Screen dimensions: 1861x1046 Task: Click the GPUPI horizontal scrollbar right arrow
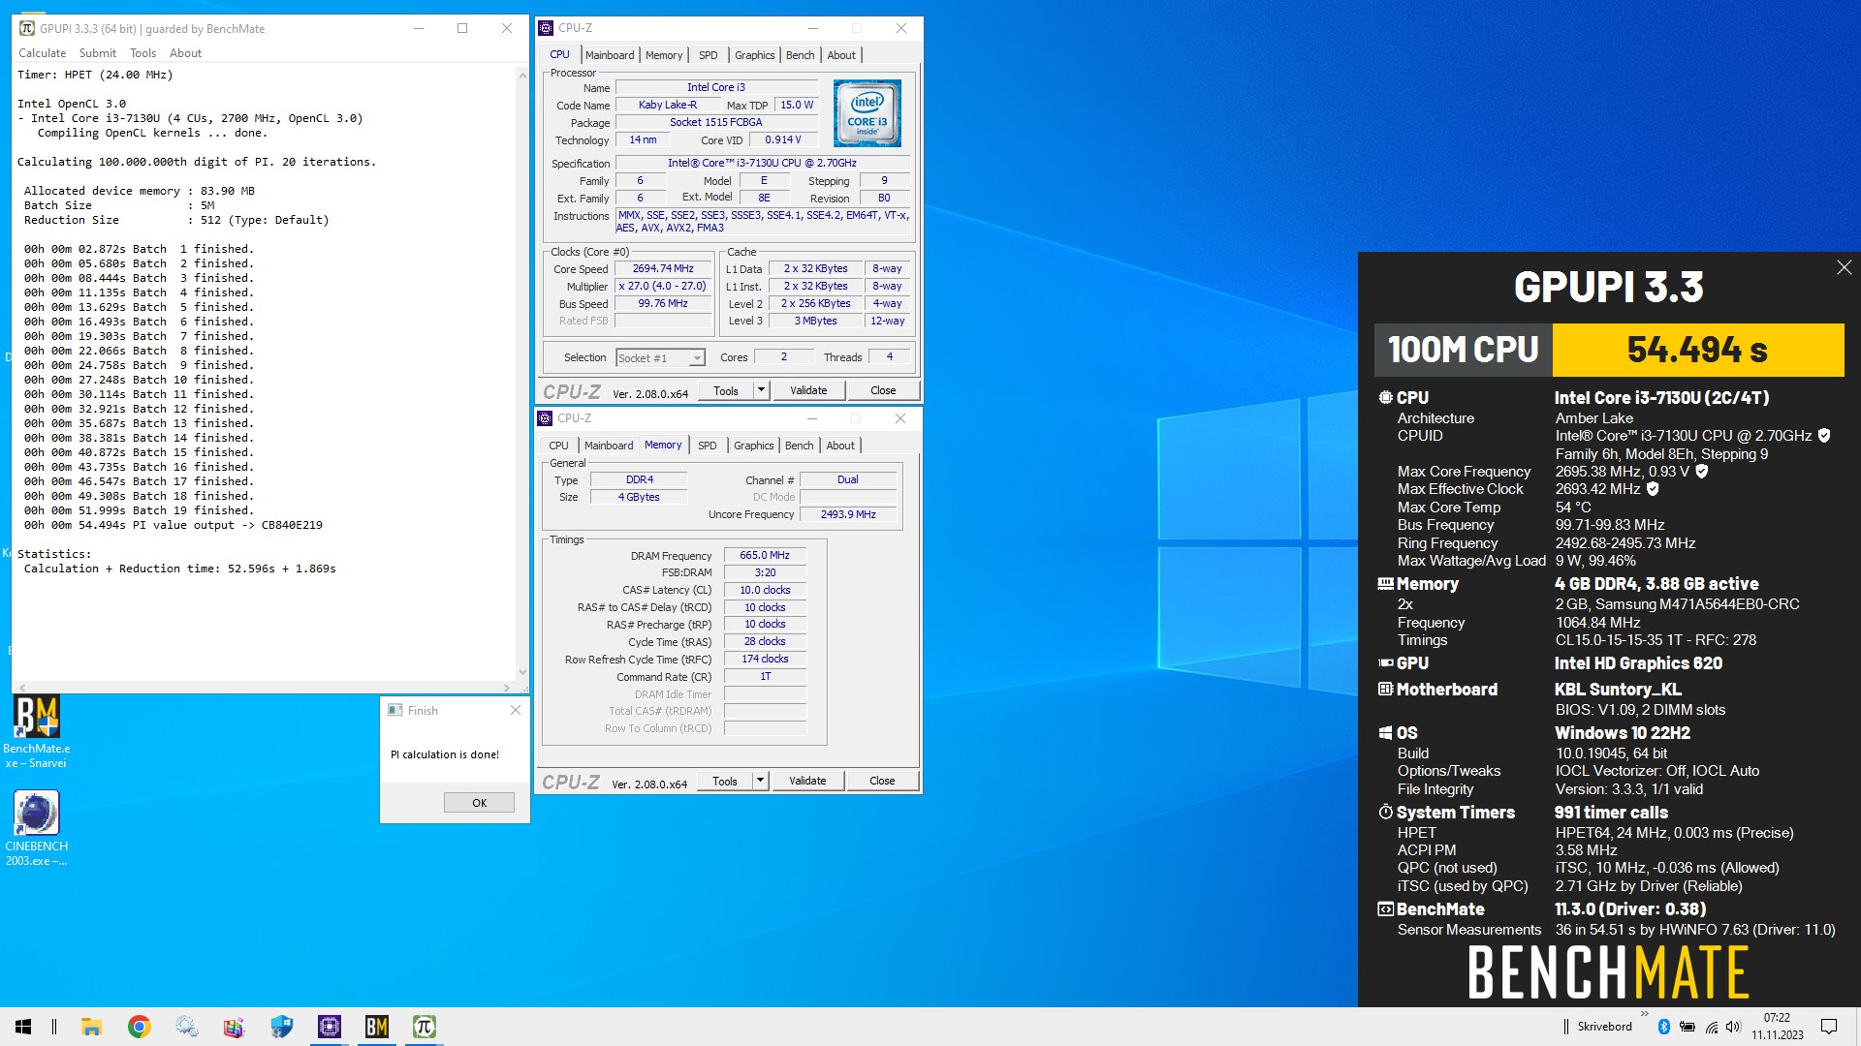507,688
